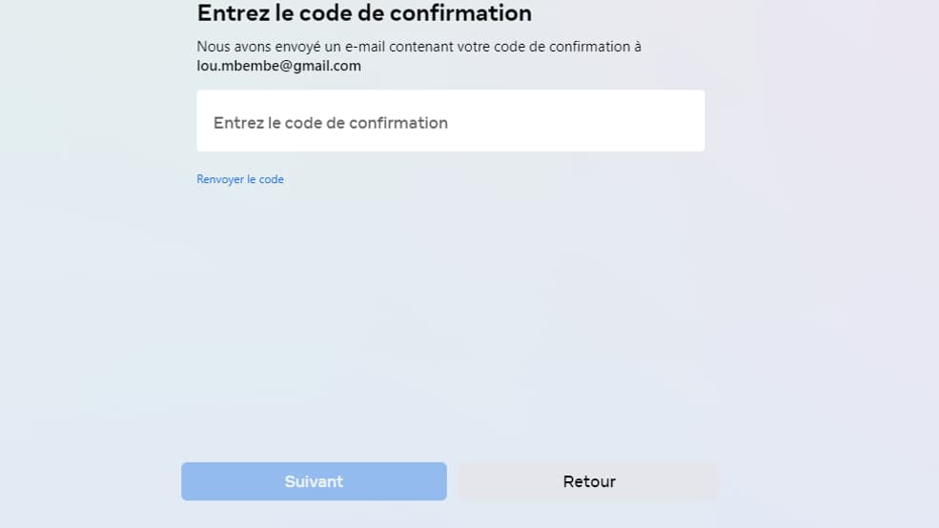Click the confirmation code input field
The height and width of the screenshot is (528, 939).
point(450,121)
